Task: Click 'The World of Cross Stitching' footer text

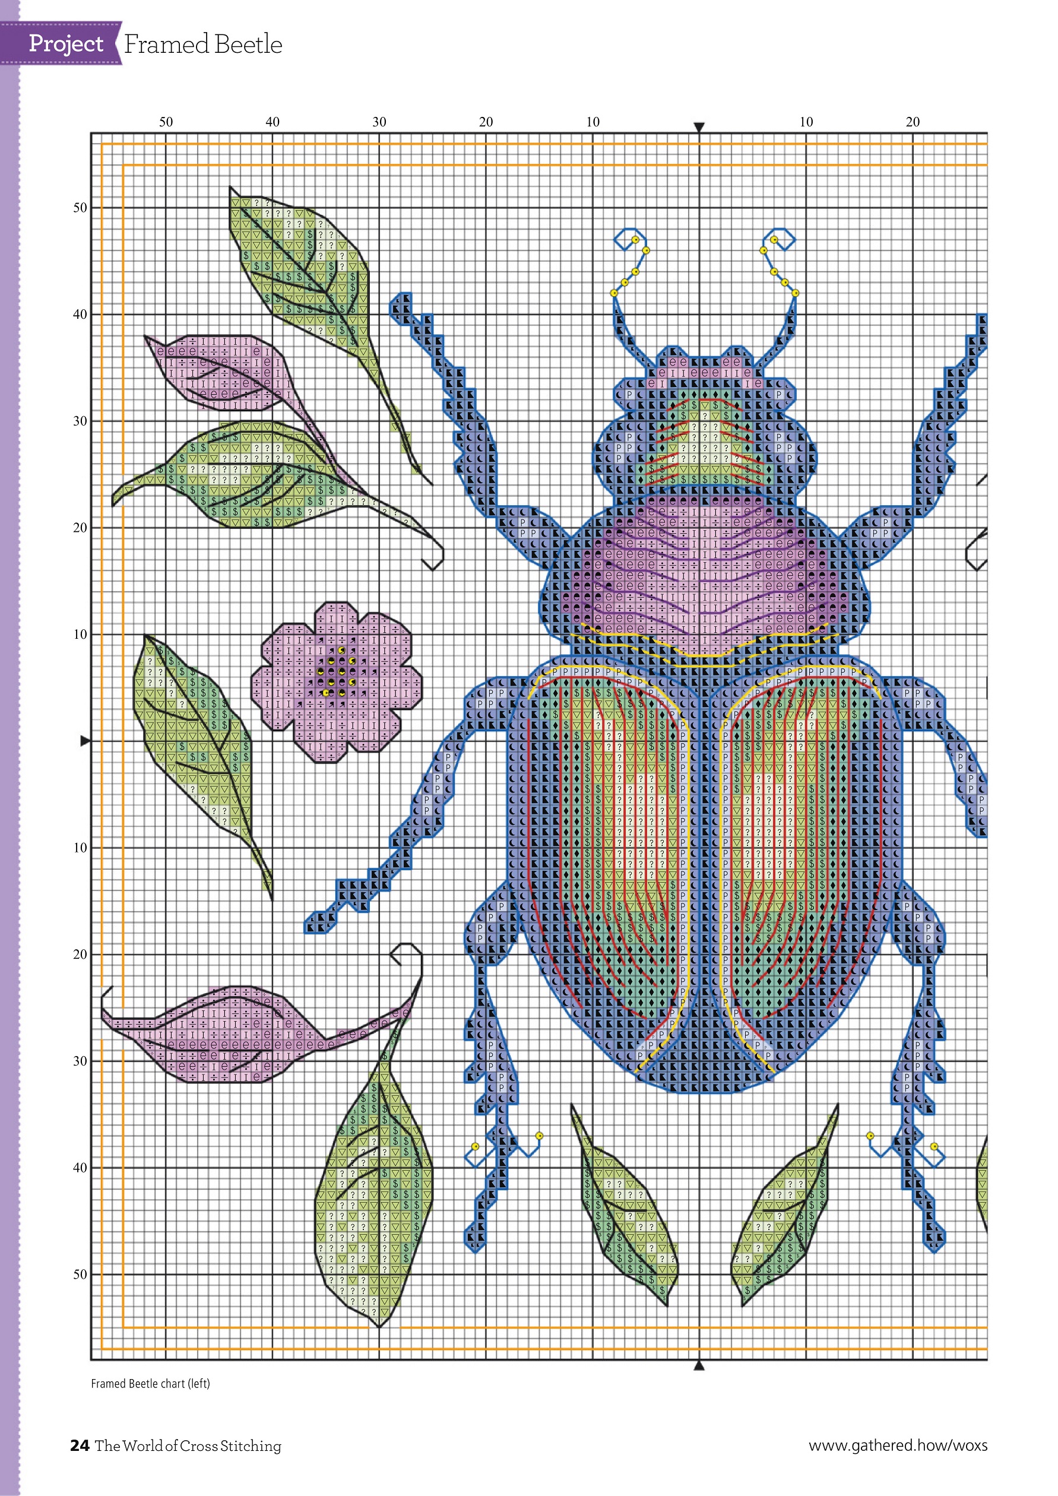Action: click(188, 1446)
